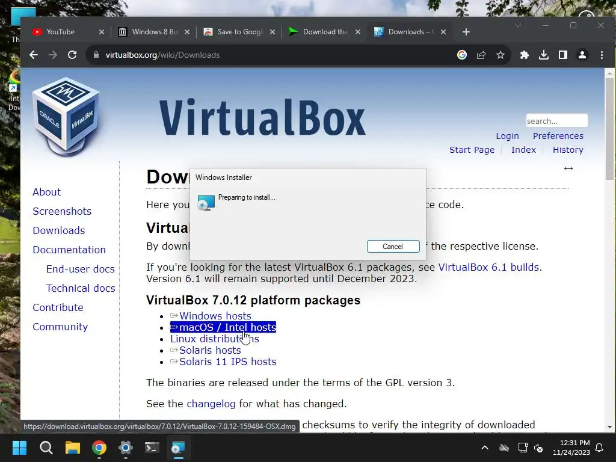
Task: Show hidden system tray icons chevron
Action: pos(485,448)
